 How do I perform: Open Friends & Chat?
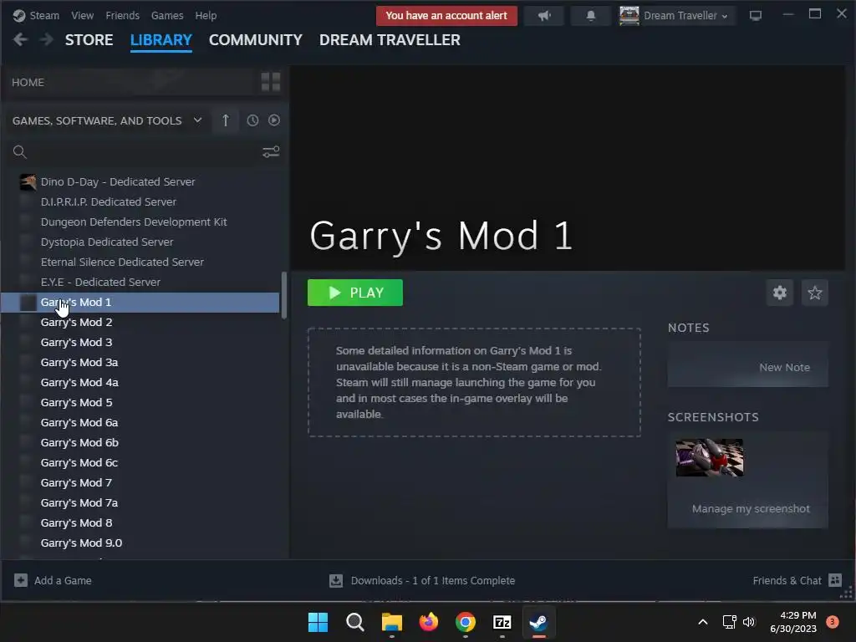click(787, 581)
